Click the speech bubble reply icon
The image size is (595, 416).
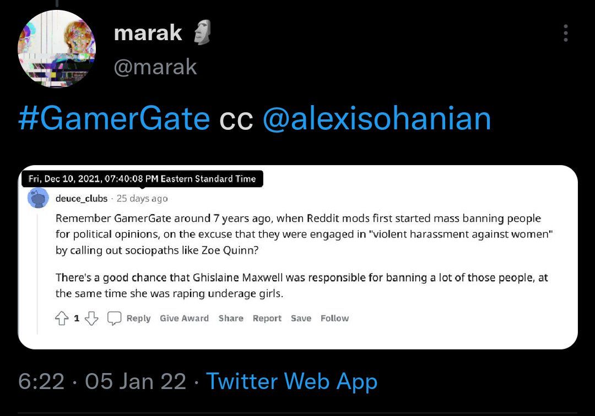(x=114, y=318)
